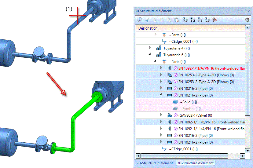Click the valve icon of (GAV803F)
The height and width of the screenshot is (168, 253).
click(x=170, y=115)
